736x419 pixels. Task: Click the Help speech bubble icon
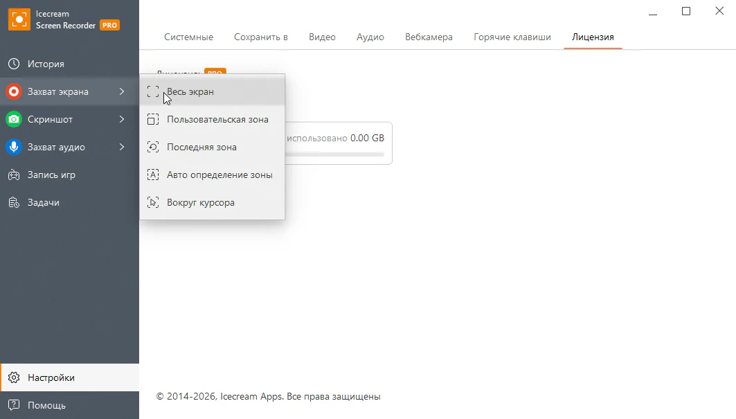[13, 405]
